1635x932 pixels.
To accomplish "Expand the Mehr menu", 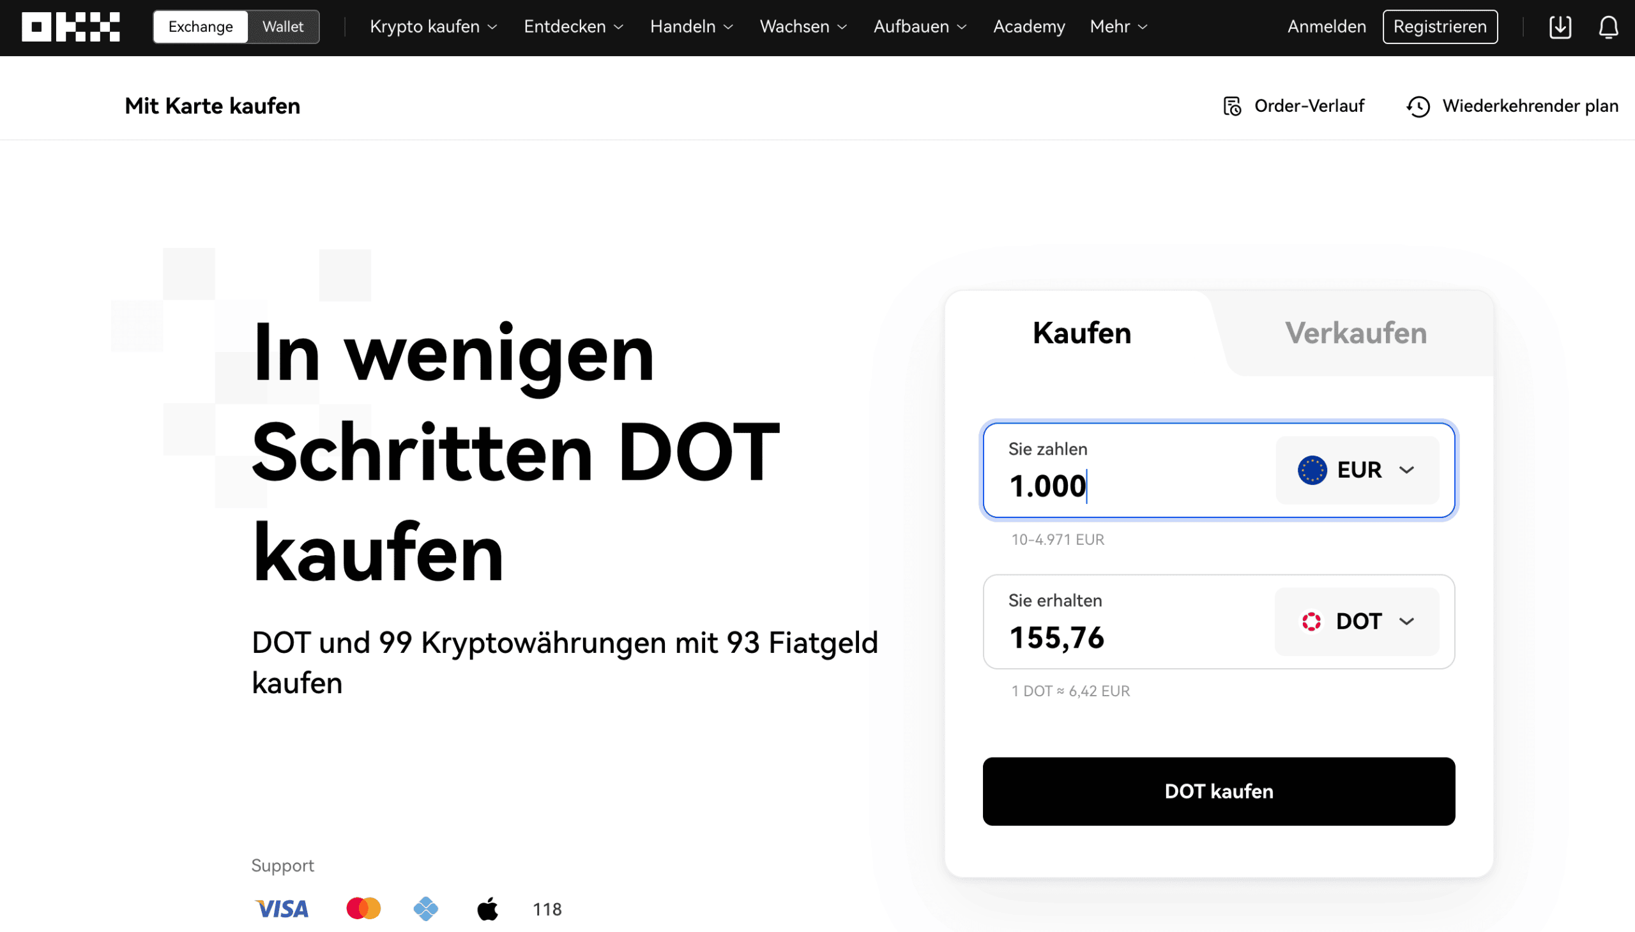I will point(1118,27).
